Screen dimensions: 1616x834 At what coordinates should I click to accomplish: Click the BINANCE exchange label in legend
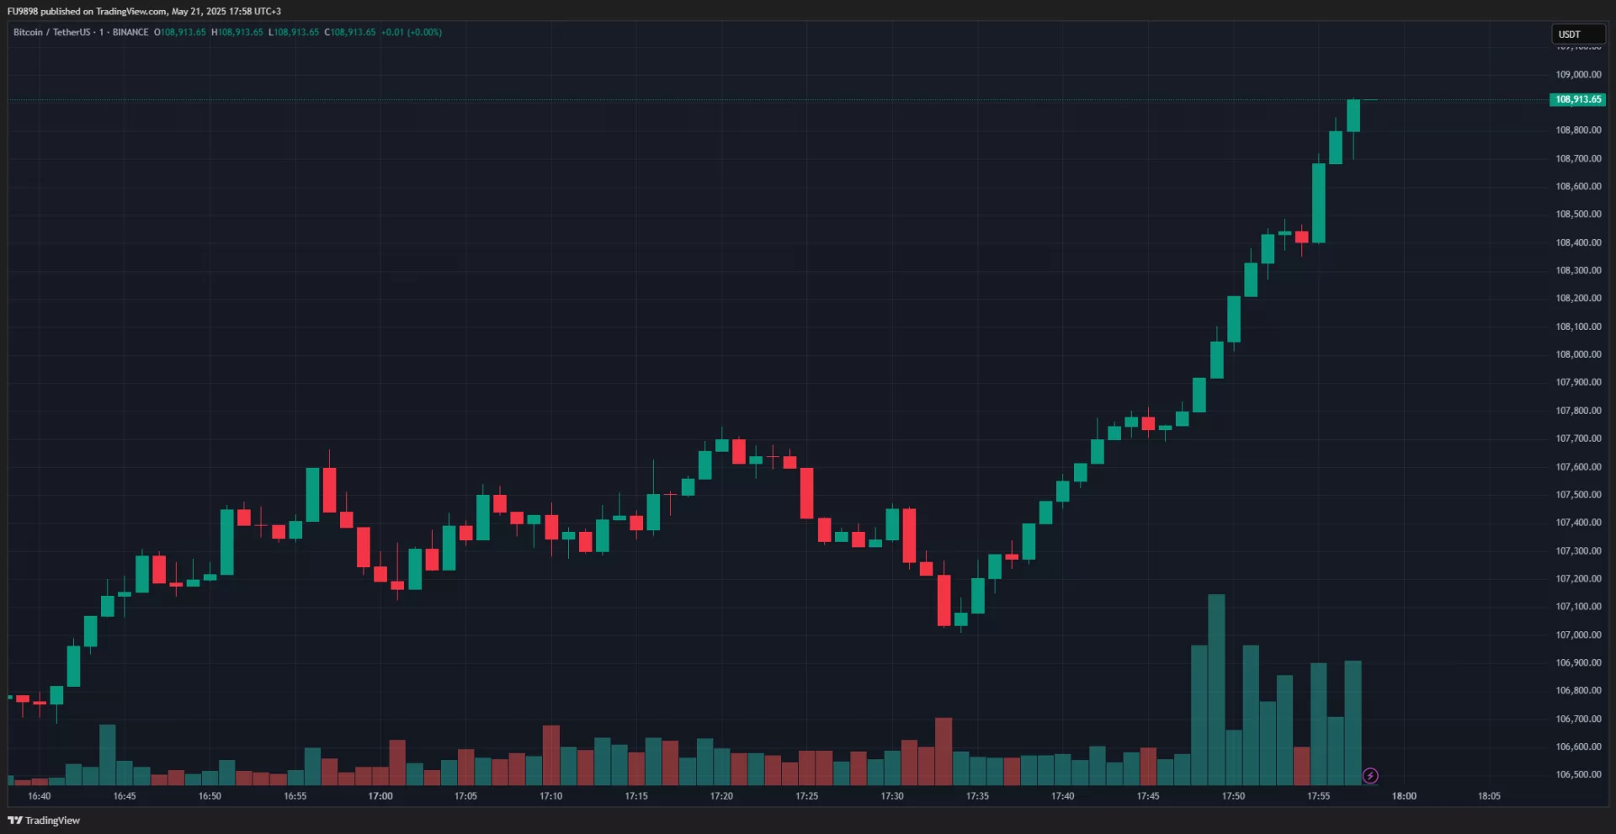point(130,32)
